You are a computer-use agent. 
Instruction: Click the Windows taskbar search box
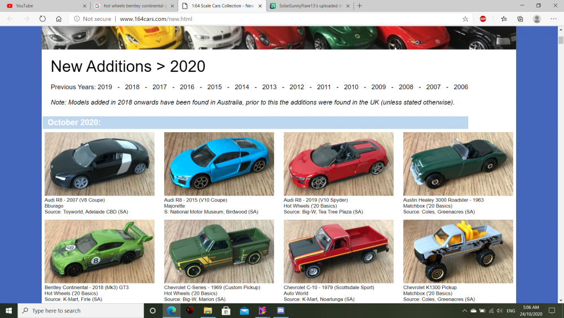[81, 311]
